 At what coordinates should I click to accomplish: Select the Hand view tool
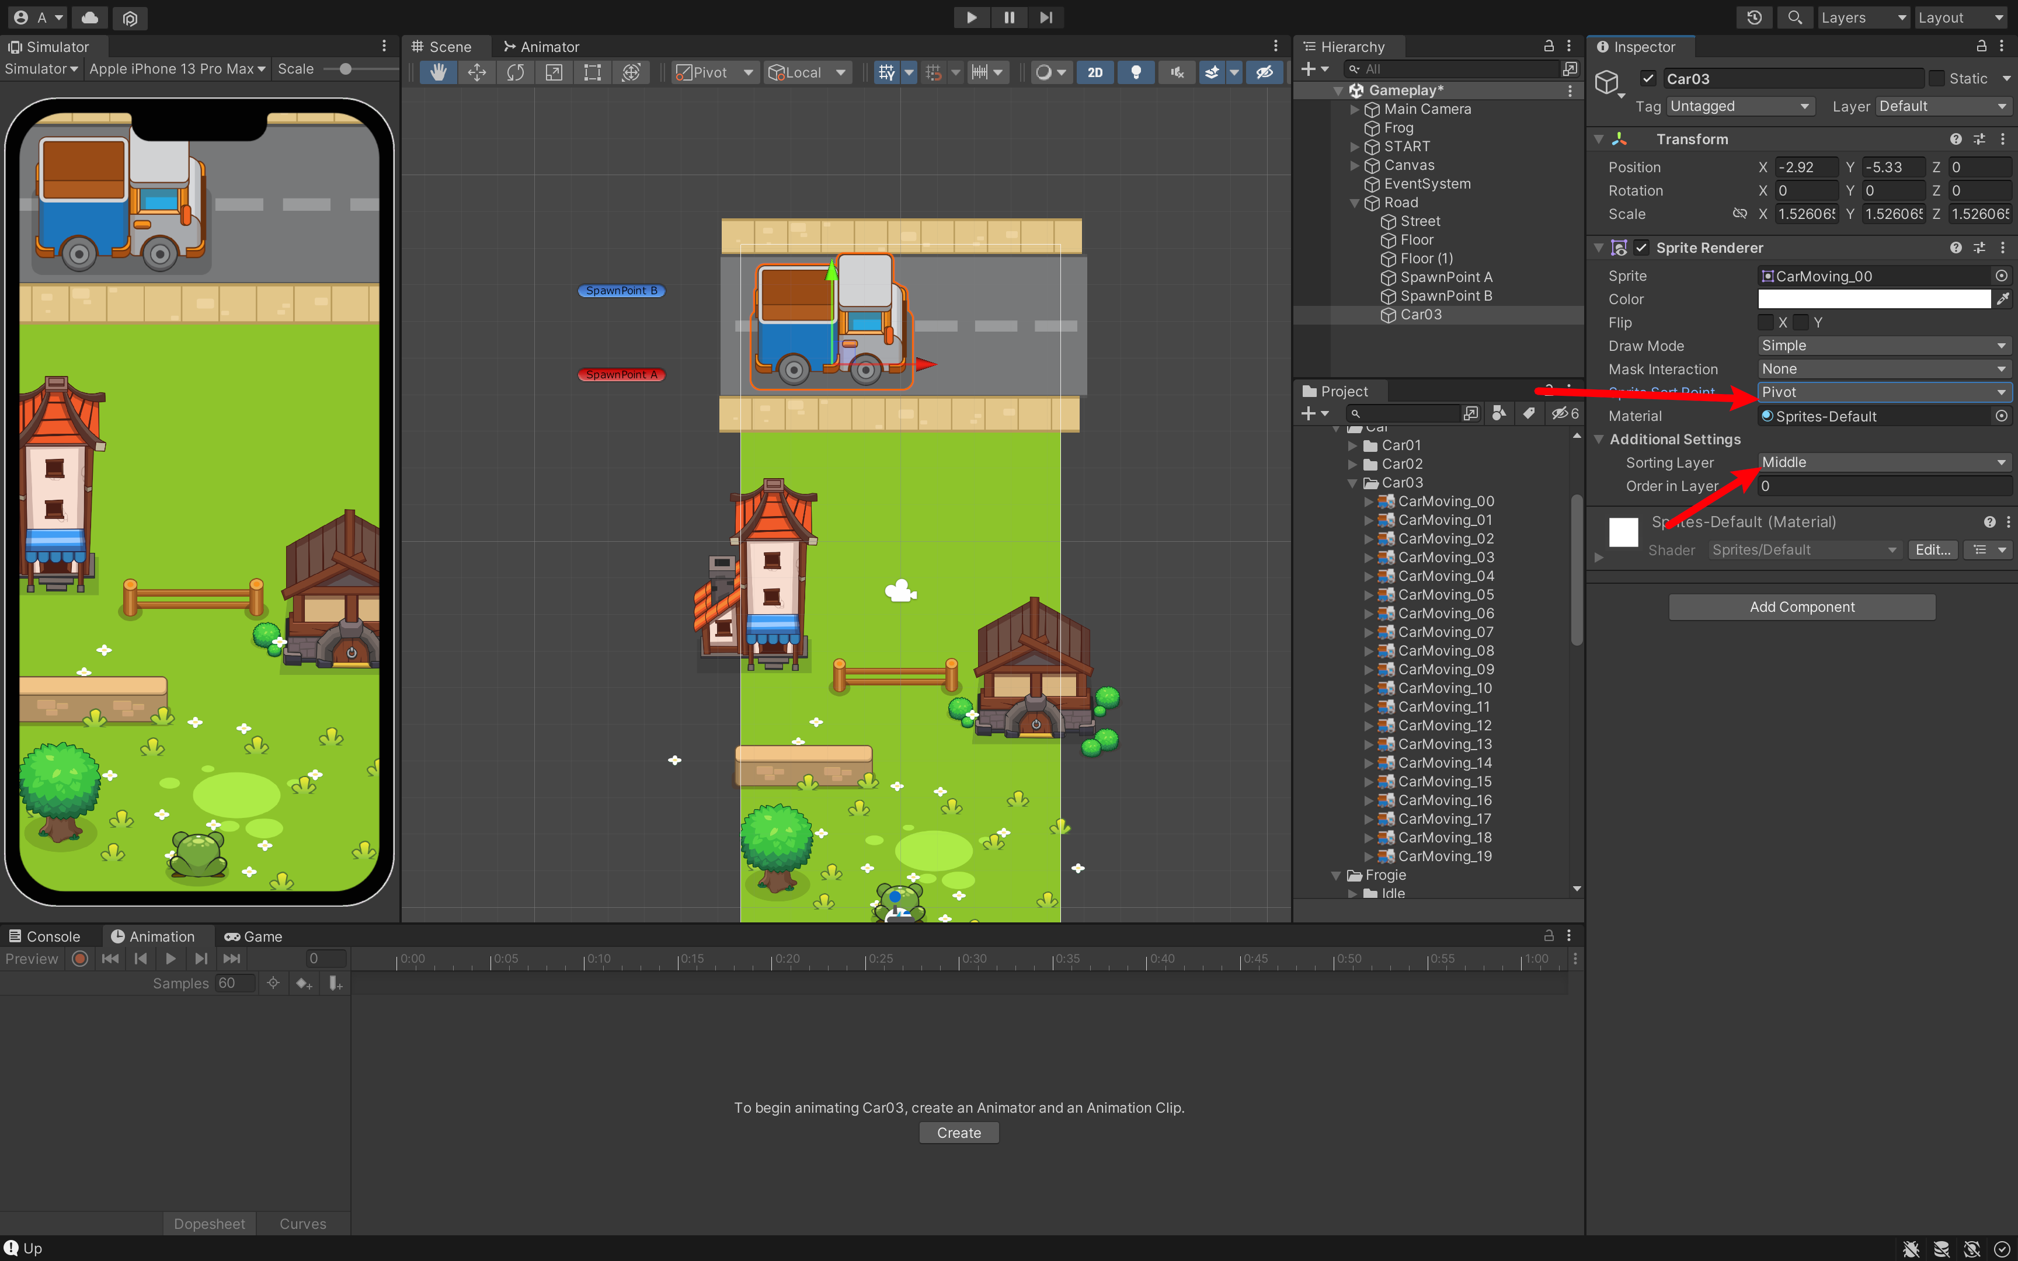pyautogui.click(x=438, y=72)
